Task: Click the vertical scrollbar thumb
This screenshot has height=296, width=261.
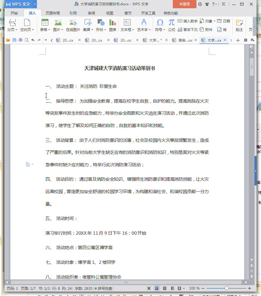Action: pyautogui.click(x=252, y=67)
